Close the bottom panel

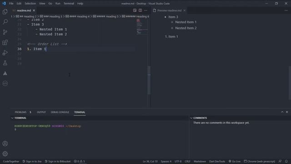coord(287,112)
